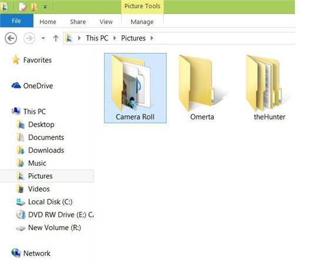This screenshot has height=262, width=323.
Task: Open the Customize Quick Access Toolbar dropdown
Action: 45,8
